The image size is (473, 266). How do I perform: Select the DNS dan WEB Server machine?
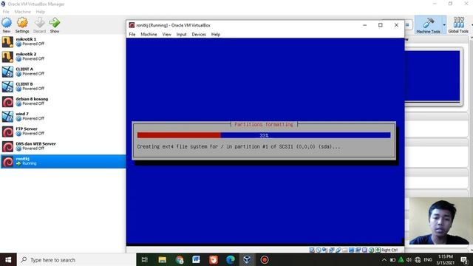pos(63,146)
